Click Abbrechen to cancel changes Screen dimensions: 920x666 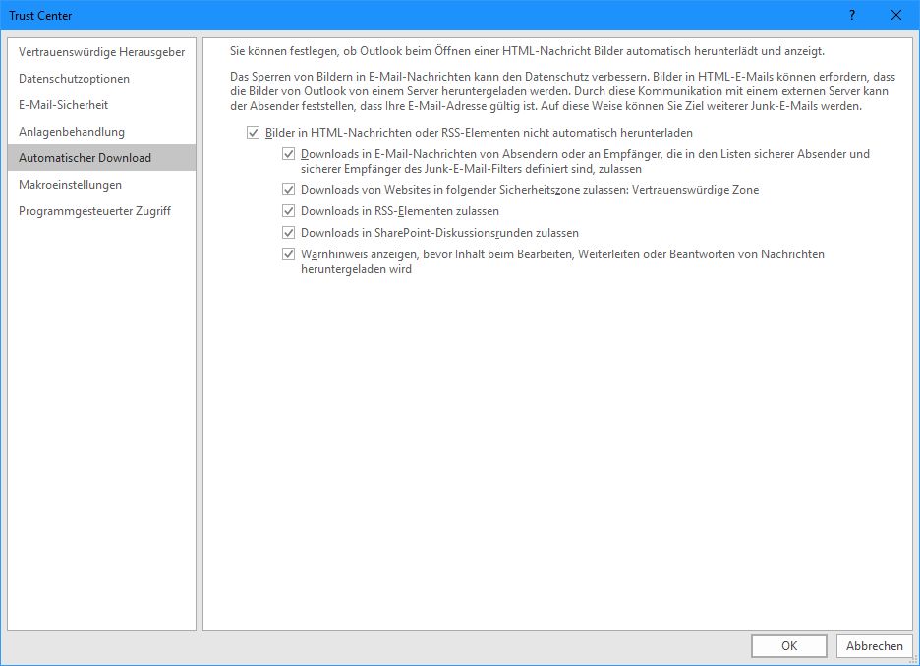874,646
